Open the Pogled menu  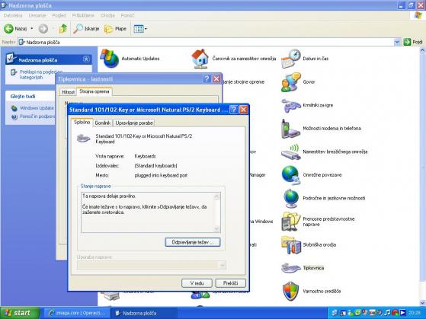59,15
